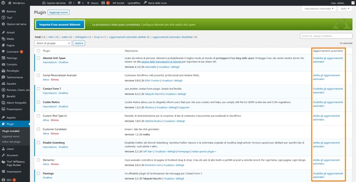Click the Contatto envelope icon in sidebar
The height and width of the screenshot is (182, 356).
[x=3, y=64]
